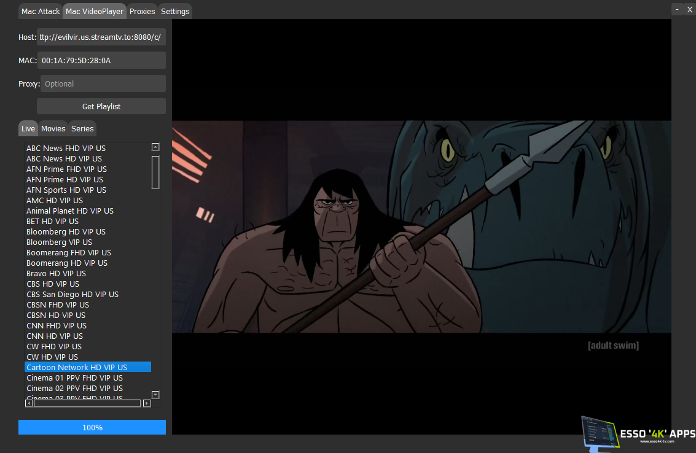
Task: Minimize the application window
Action: pyautogui.click(x=677, y=9)
